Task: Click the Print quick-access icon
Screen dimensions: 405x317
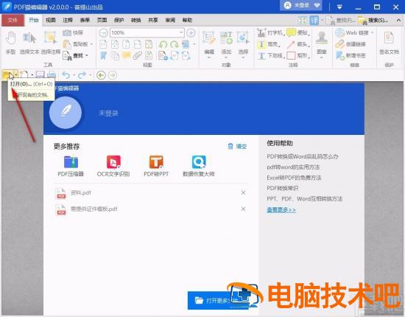Action: [x=52, y=75]
